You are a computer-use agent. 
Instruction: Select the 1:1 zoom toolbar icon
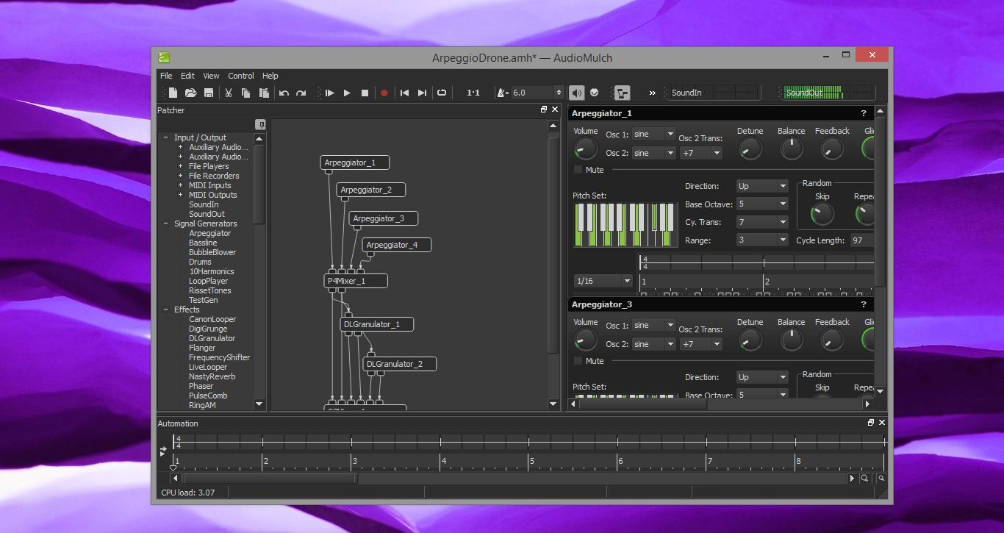(473, 93)
